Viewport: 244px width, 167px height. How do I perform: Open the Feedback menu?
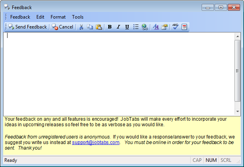pos(20,17)
